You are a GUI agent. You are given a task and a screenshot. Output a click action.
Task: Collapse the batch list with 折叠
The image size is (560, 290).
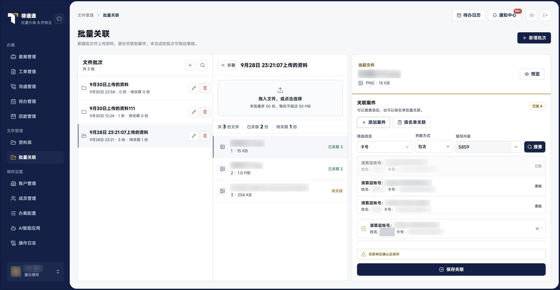pyautogui.click(x=228, y=65)
